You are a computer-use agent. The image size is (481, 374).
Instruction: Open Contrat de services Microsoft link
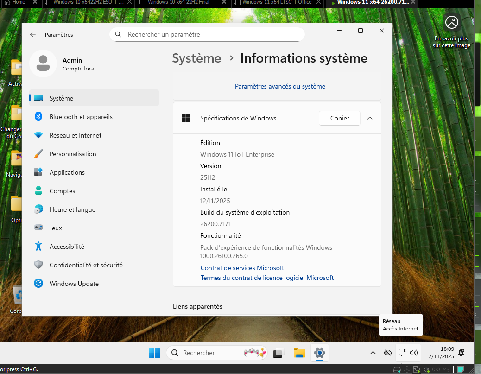pyautogui.click(x=242, y=268)
